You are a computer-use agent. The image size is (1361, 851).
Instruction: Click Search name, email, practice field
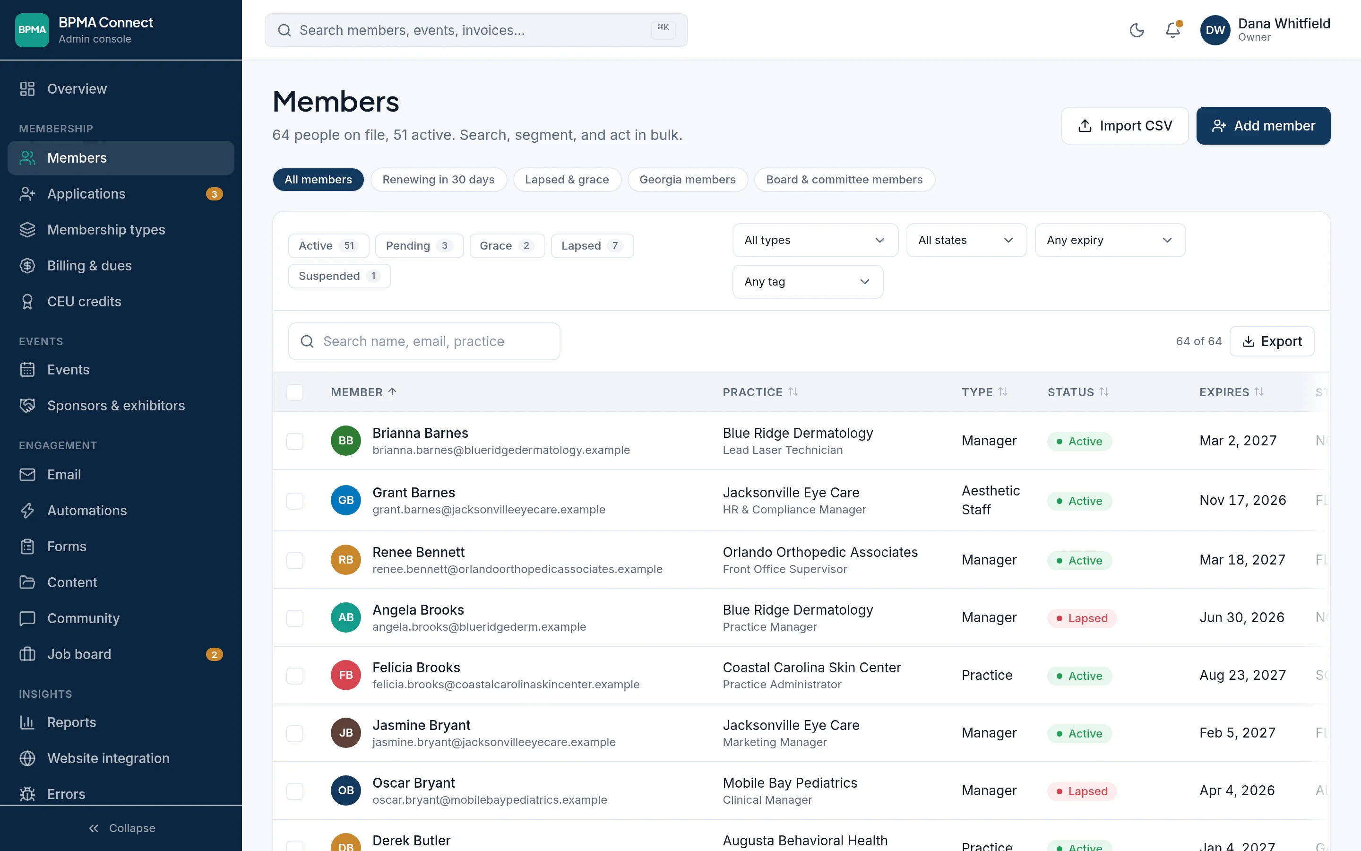click(424, 341)
